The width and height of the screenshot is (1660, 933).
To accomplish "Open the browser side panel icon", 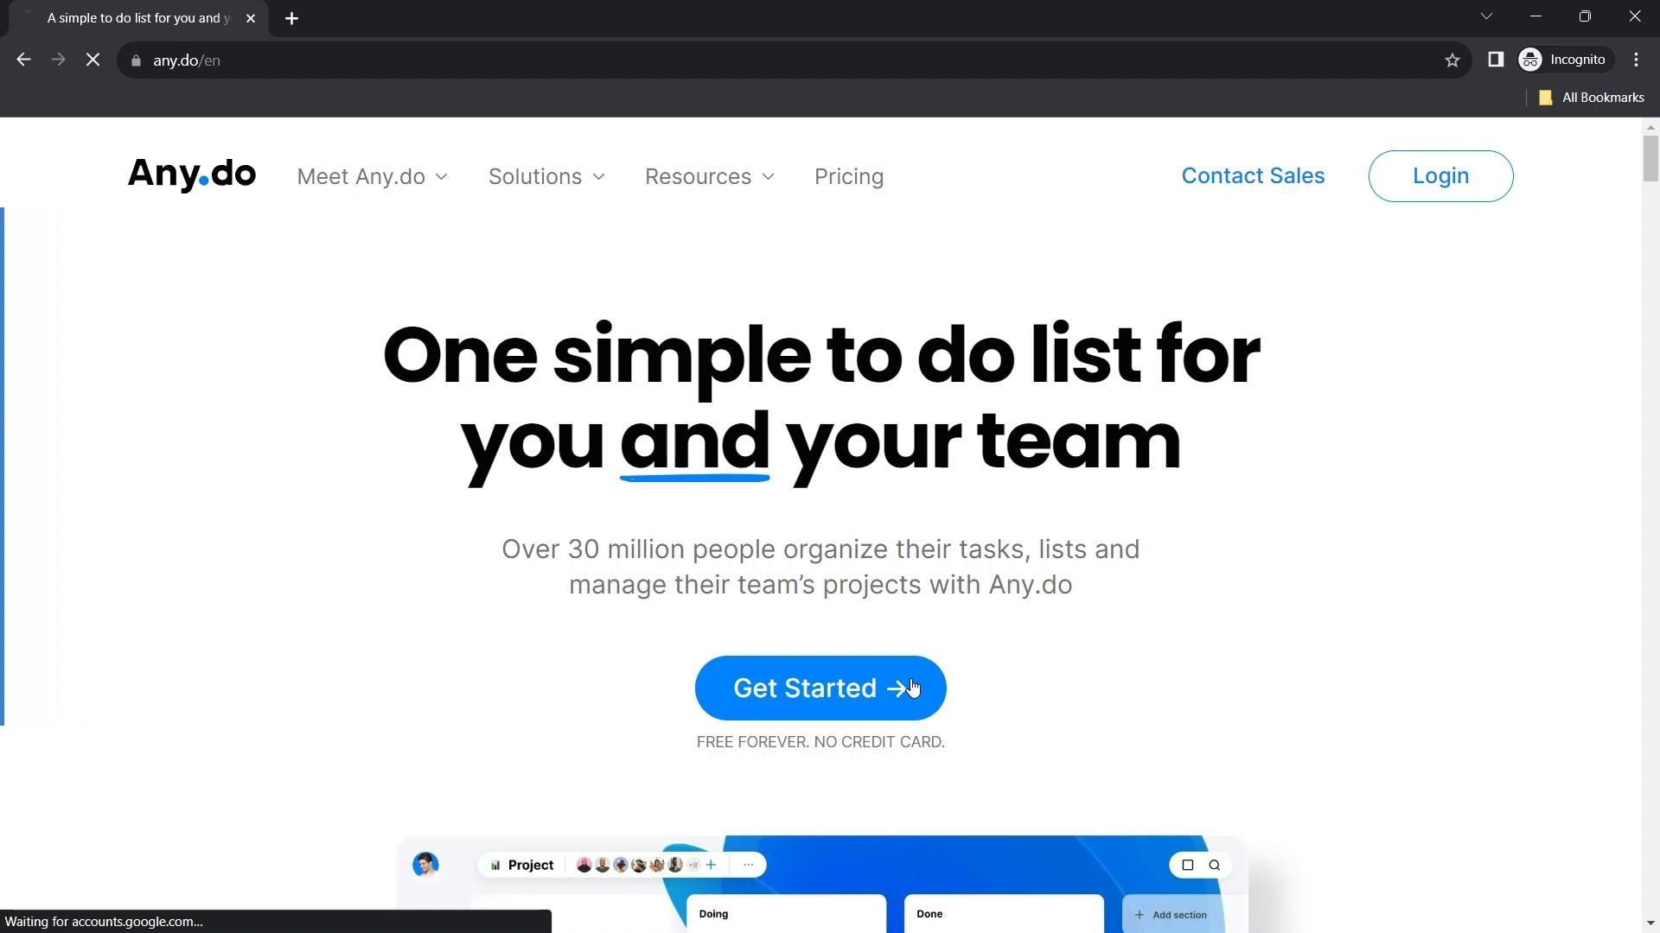I will (x=1496, y=60).
